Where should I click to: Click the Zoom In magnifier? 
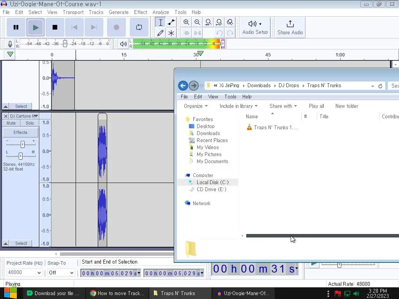[x=187, y=22]
